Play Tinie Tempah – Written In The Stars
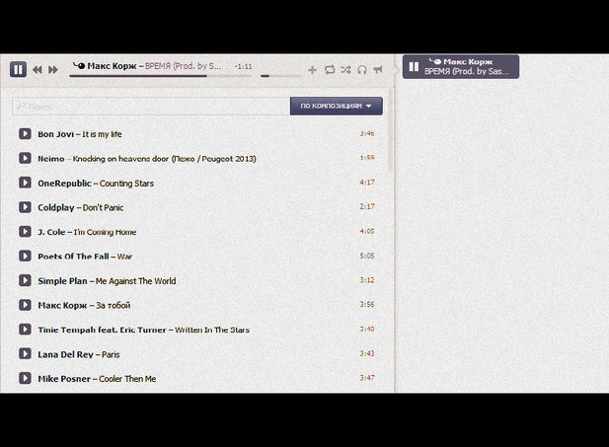Screen dimensions: 609x447 (x=25, y=330)
